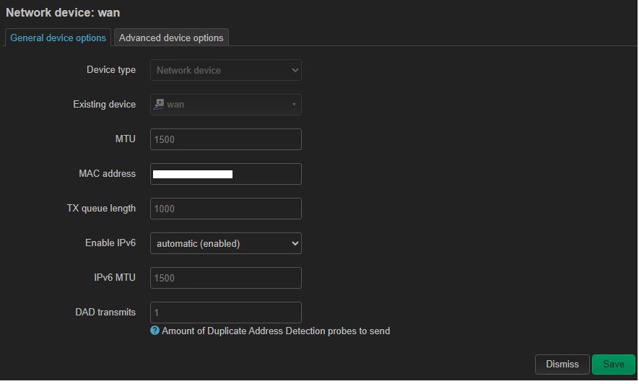Click the Enable IPv6 chevron arrow
The image size is (639, 384).
click(x=295, y=243)
